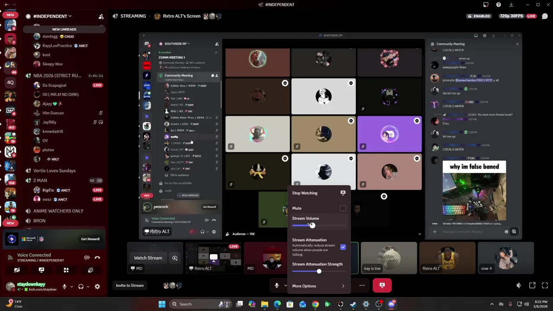Open User Settings gear icon
The height and width of the screenshot is (311, 553).
point(97,286)
